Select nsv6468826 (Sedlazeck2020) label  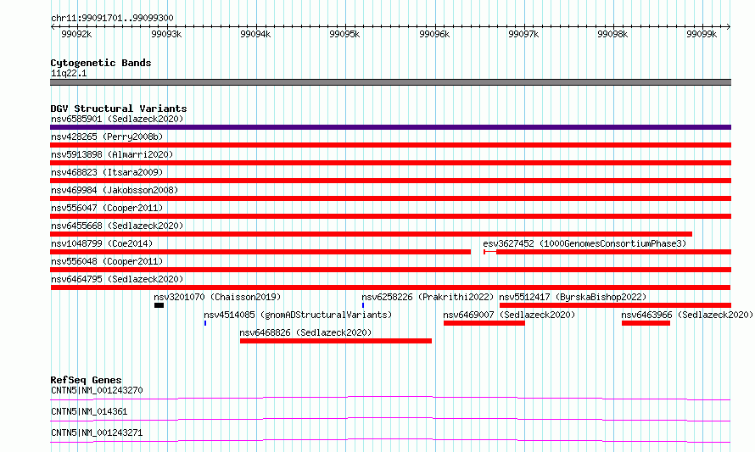pos(305,332)
